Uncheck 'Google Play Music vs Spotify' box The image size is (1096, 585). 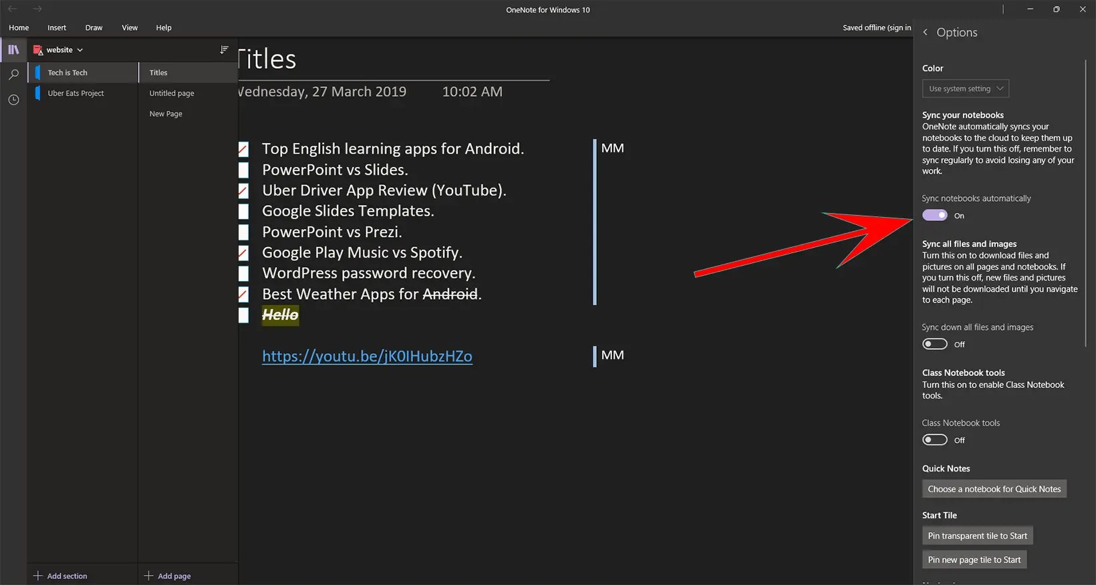243,253
